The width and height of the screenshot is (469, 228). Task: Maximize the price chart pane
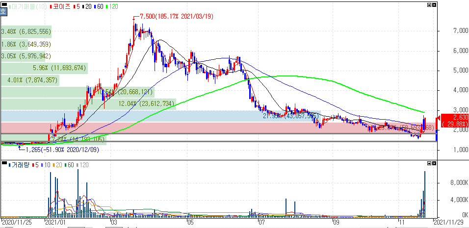pyautogui.click(x=430, y=5)
